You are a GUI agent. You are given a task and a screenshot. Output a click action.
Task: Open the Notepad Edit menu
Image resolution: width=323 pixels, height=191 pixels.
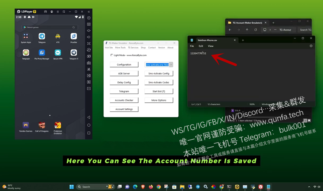pyautogui.click(x=201, y=46)
